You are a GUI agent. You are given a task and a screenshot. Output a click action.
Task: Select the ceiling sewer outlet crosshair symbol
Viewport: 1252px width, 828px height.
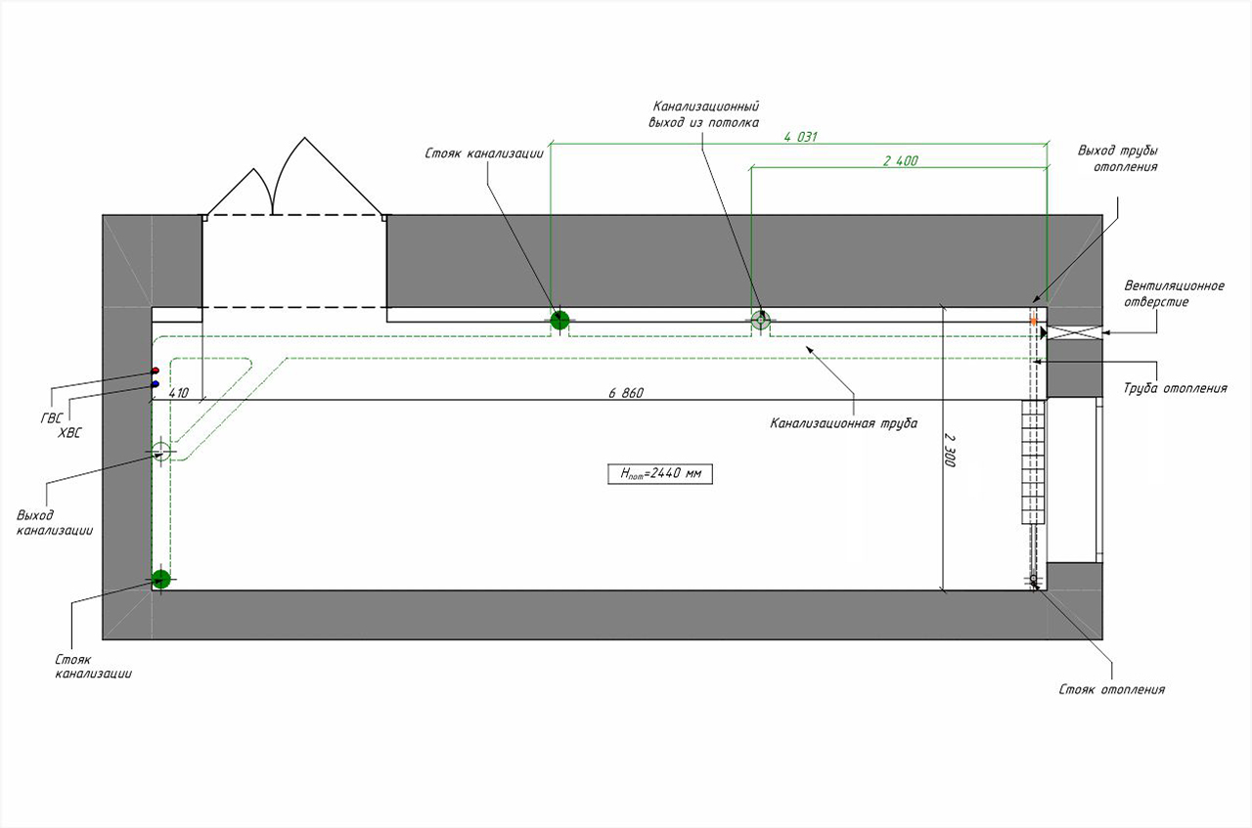761,320
